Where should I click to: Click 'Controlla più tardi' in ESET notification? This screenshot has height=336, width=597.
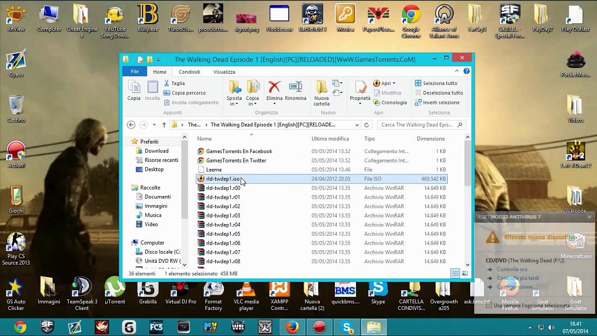(518, 278)
